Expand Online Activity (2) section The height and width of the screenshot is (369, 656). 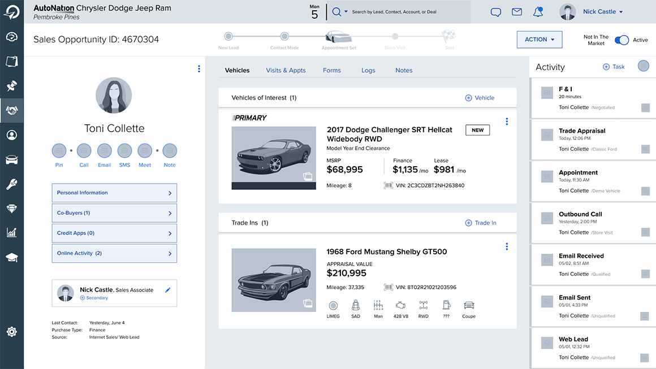click(114, 253)
